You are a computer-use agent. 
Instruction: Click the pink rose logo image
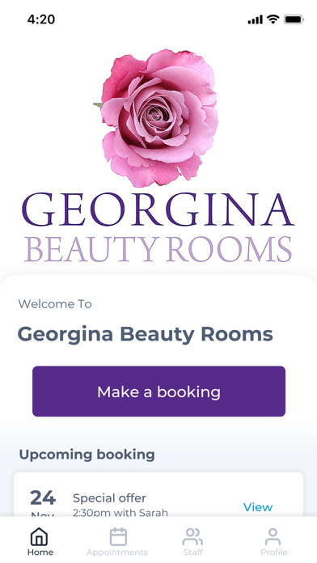[x=156, y=118]
